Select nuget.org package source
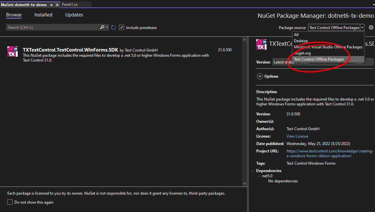 pyautogui.click(x=328, y=53)
